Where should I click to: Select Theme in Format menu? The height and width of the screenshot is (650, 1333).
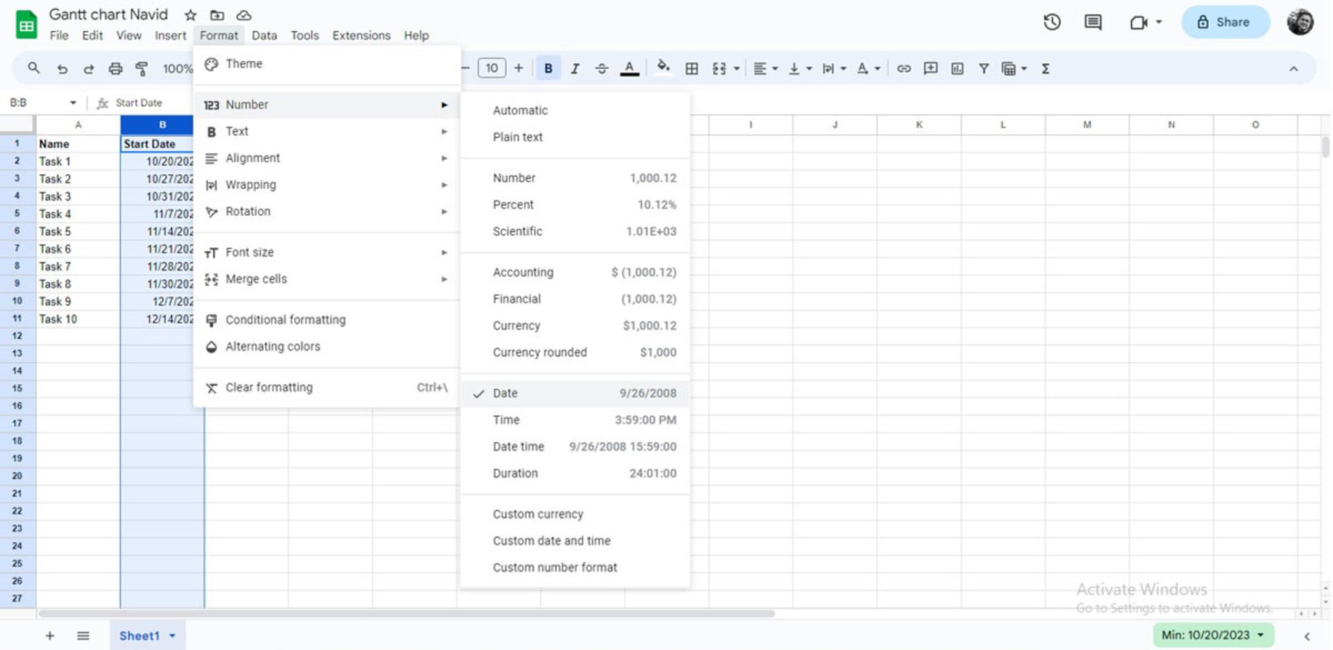pos(327,64)
